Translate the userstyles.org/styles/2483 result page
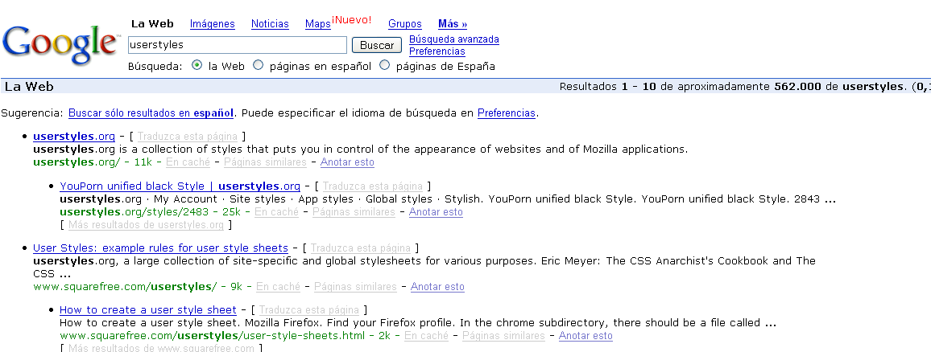931x352 pixels. pyautogui.click(x=373, y=186)
